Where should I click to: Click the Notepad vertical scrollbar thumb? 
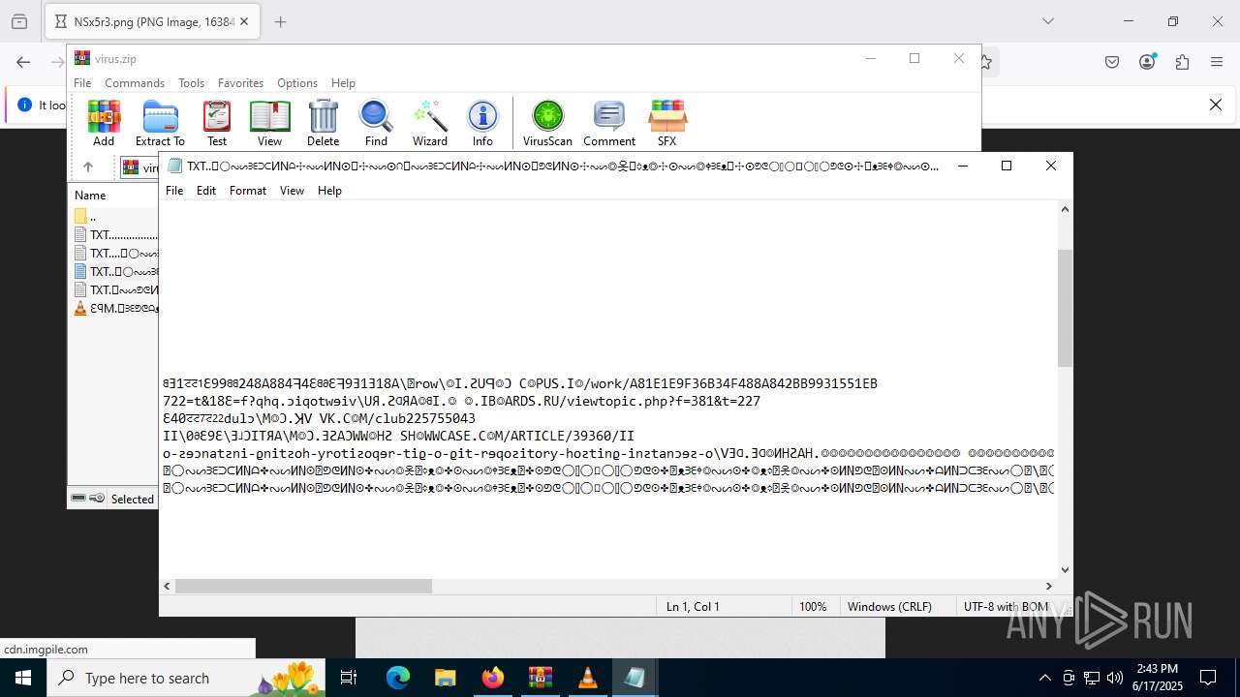[x=1066, y=308]
